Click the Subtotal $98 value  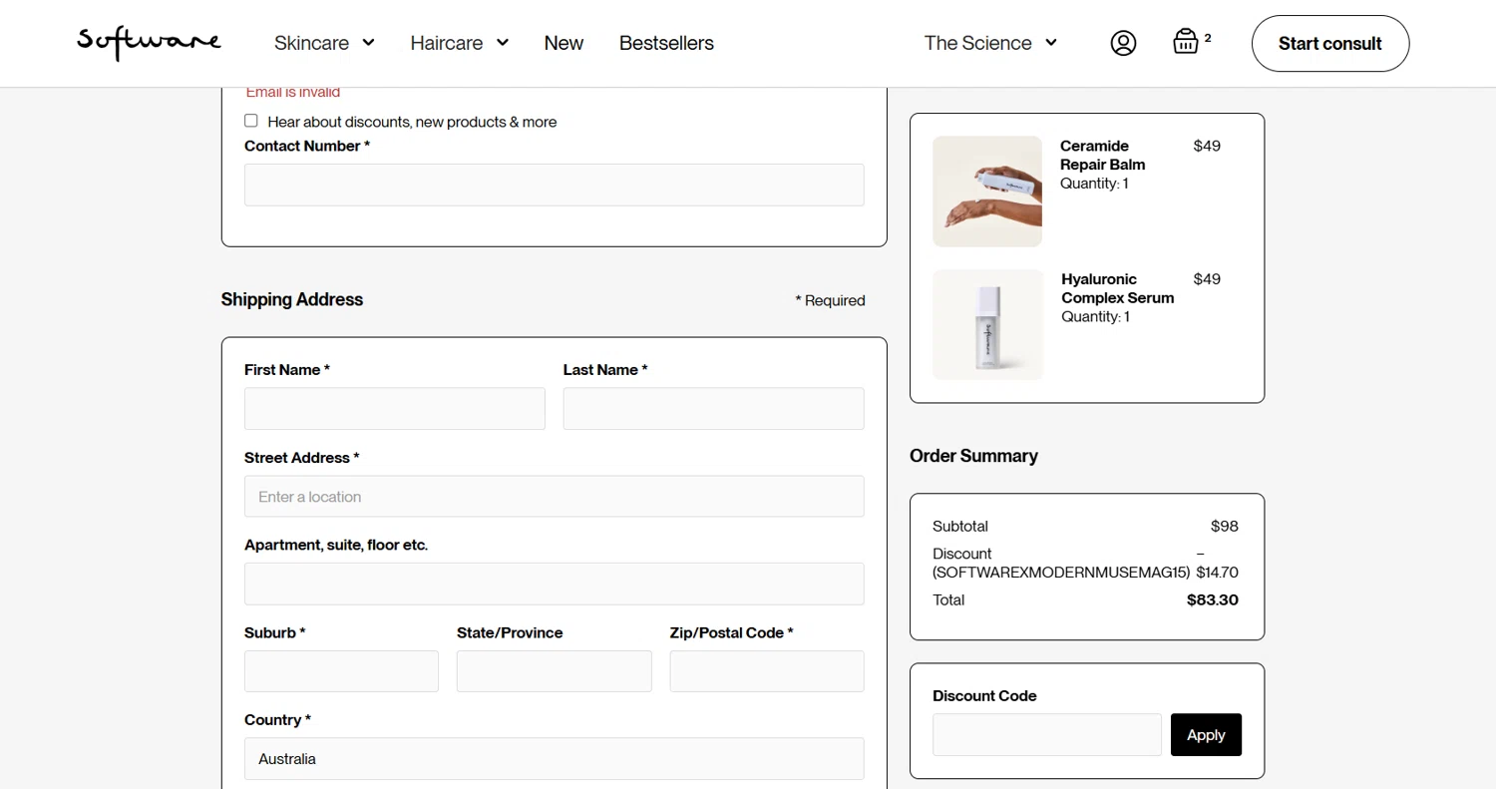(1225, 526)
